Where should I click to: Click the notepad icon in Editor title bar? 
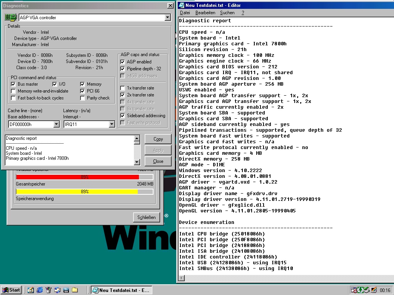(182, 5)
